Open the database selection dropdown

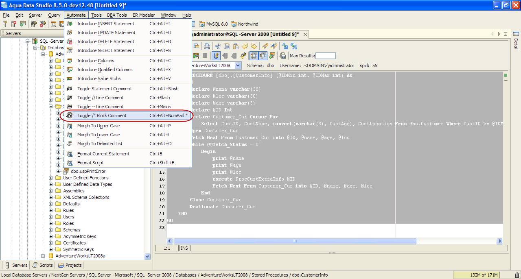click(238, 65)
